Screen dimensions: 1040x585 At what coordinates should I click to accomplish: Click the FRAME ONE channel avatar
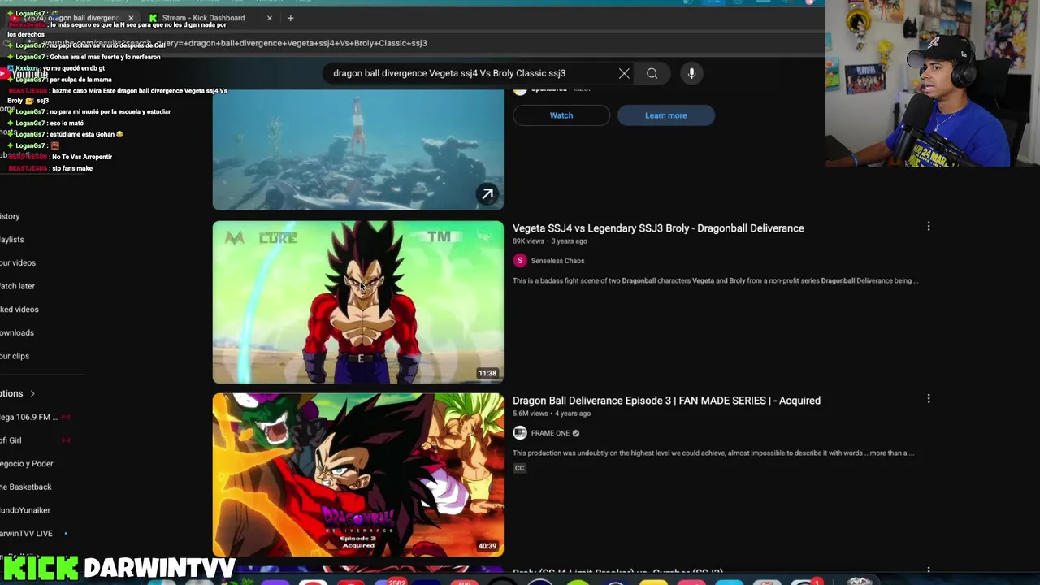(520, 433)
